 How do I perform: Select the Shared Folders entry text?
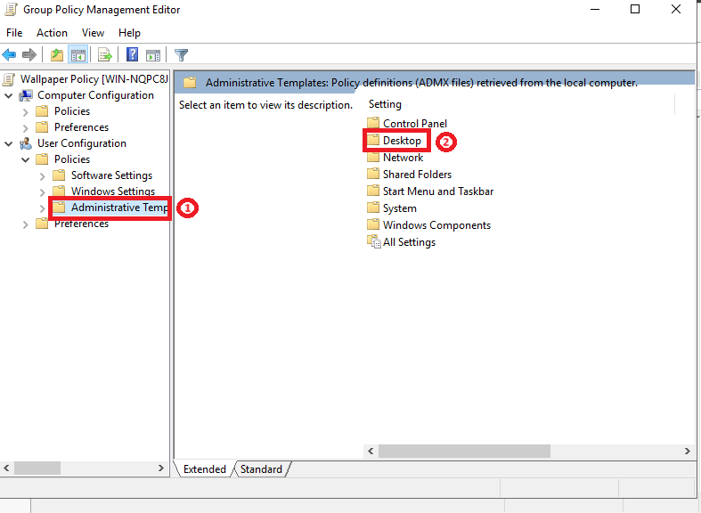tap(417, 175)
